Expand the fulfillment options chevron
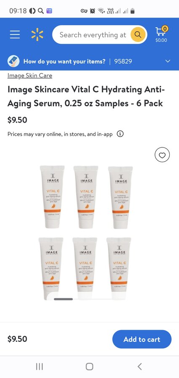The height and width of the screenshot is (378, 179). tap(168, 61)
